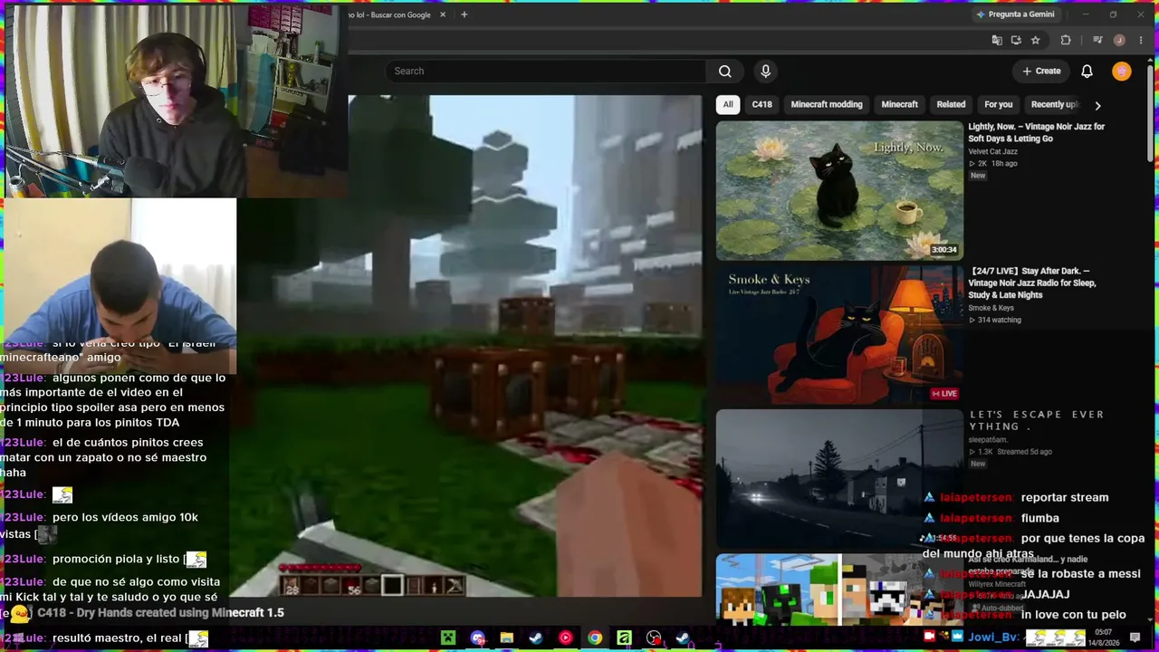Select the Related filter chip
Screen dimensions: 1159x652
point(951,104)
